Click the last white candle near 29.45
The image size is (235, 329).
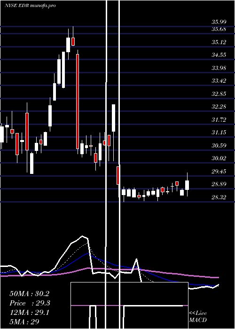[x=187, y=185]
